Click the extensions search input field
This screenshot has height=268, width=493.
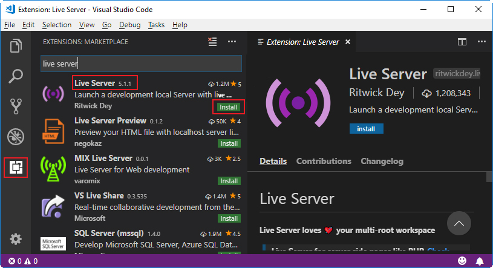click(x=141, y=64)
